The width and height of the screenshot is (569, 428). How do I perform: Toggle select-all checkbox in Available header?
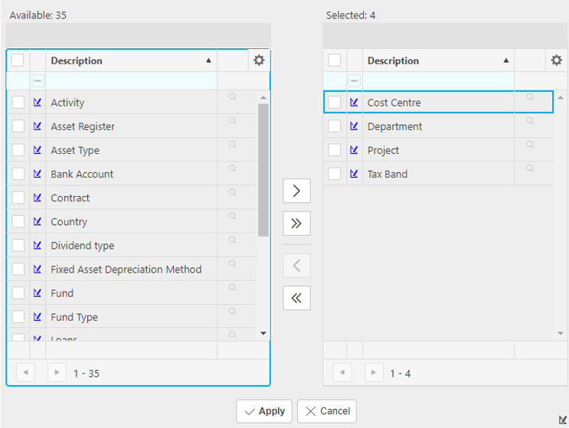point(18,60)
